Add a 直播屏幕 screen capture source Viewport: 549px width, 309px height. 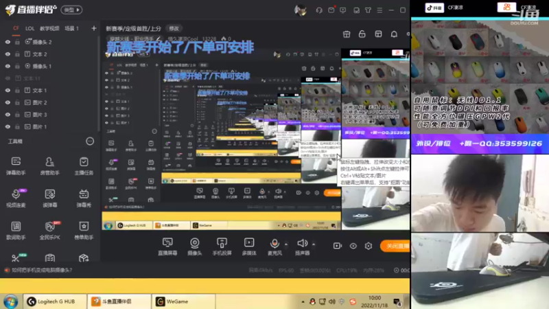167,247
